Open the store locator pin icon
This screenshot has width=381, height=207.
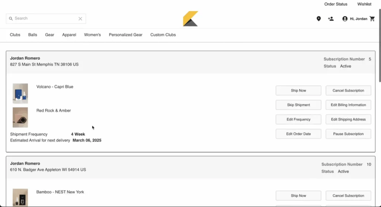click(x=318, y=19)
